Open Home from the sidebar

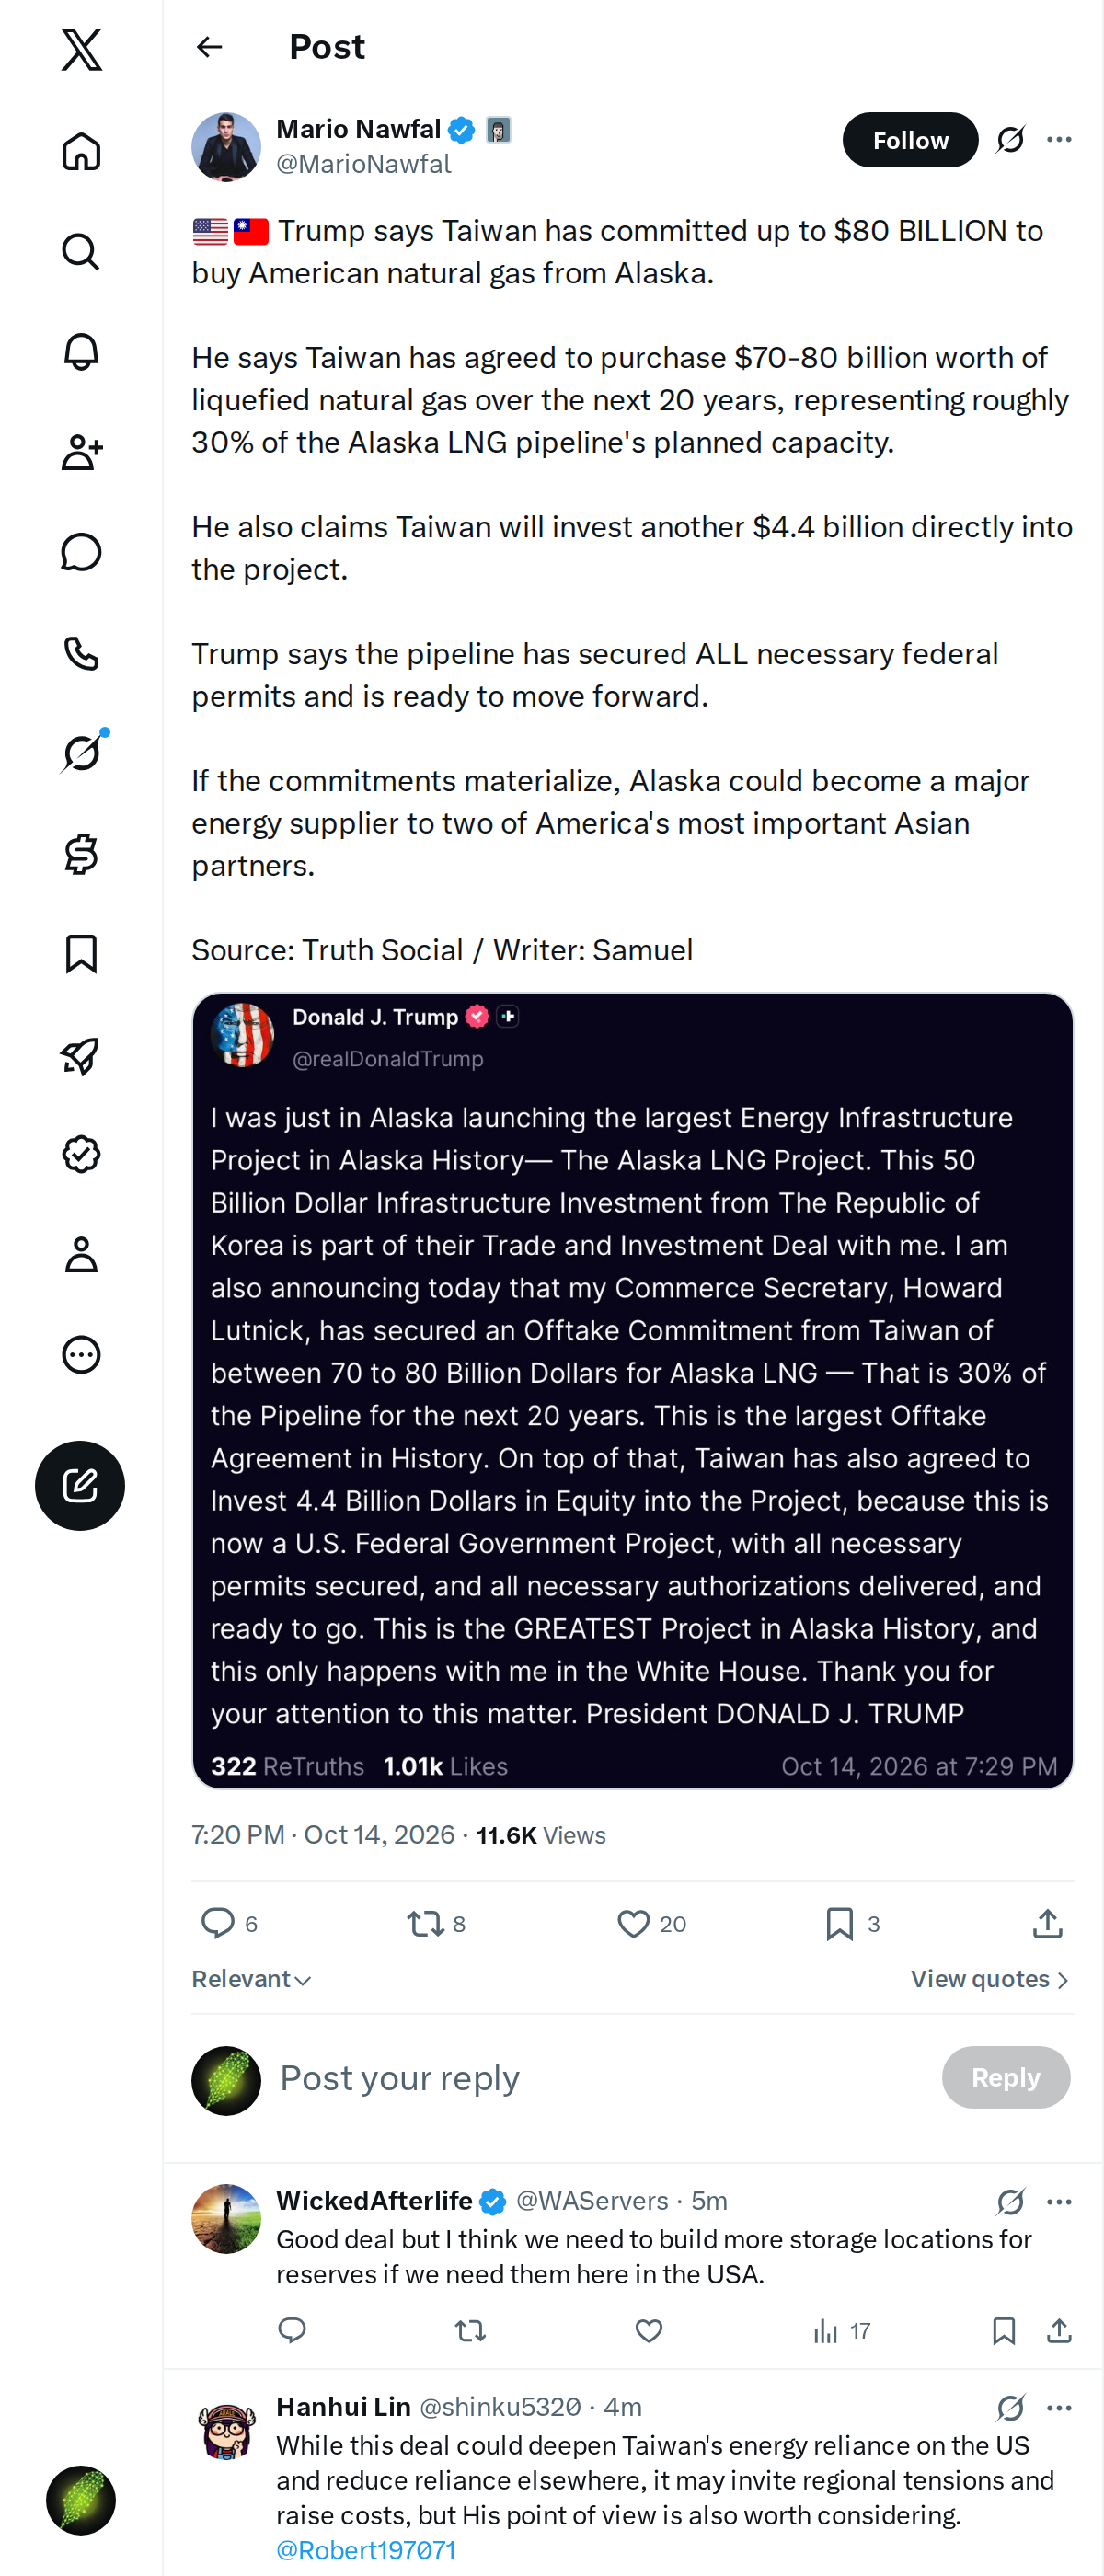81,151
